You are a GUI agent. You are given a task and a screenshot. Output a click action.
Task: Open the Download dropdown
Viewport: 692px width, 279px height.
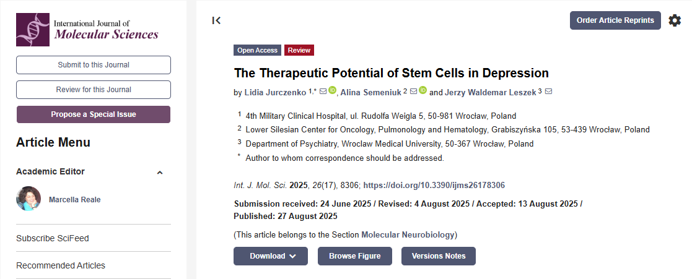click(x=270, y=256)
